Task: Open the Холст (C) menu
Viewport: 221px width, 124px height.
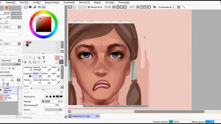Action: tap(24, 2)
